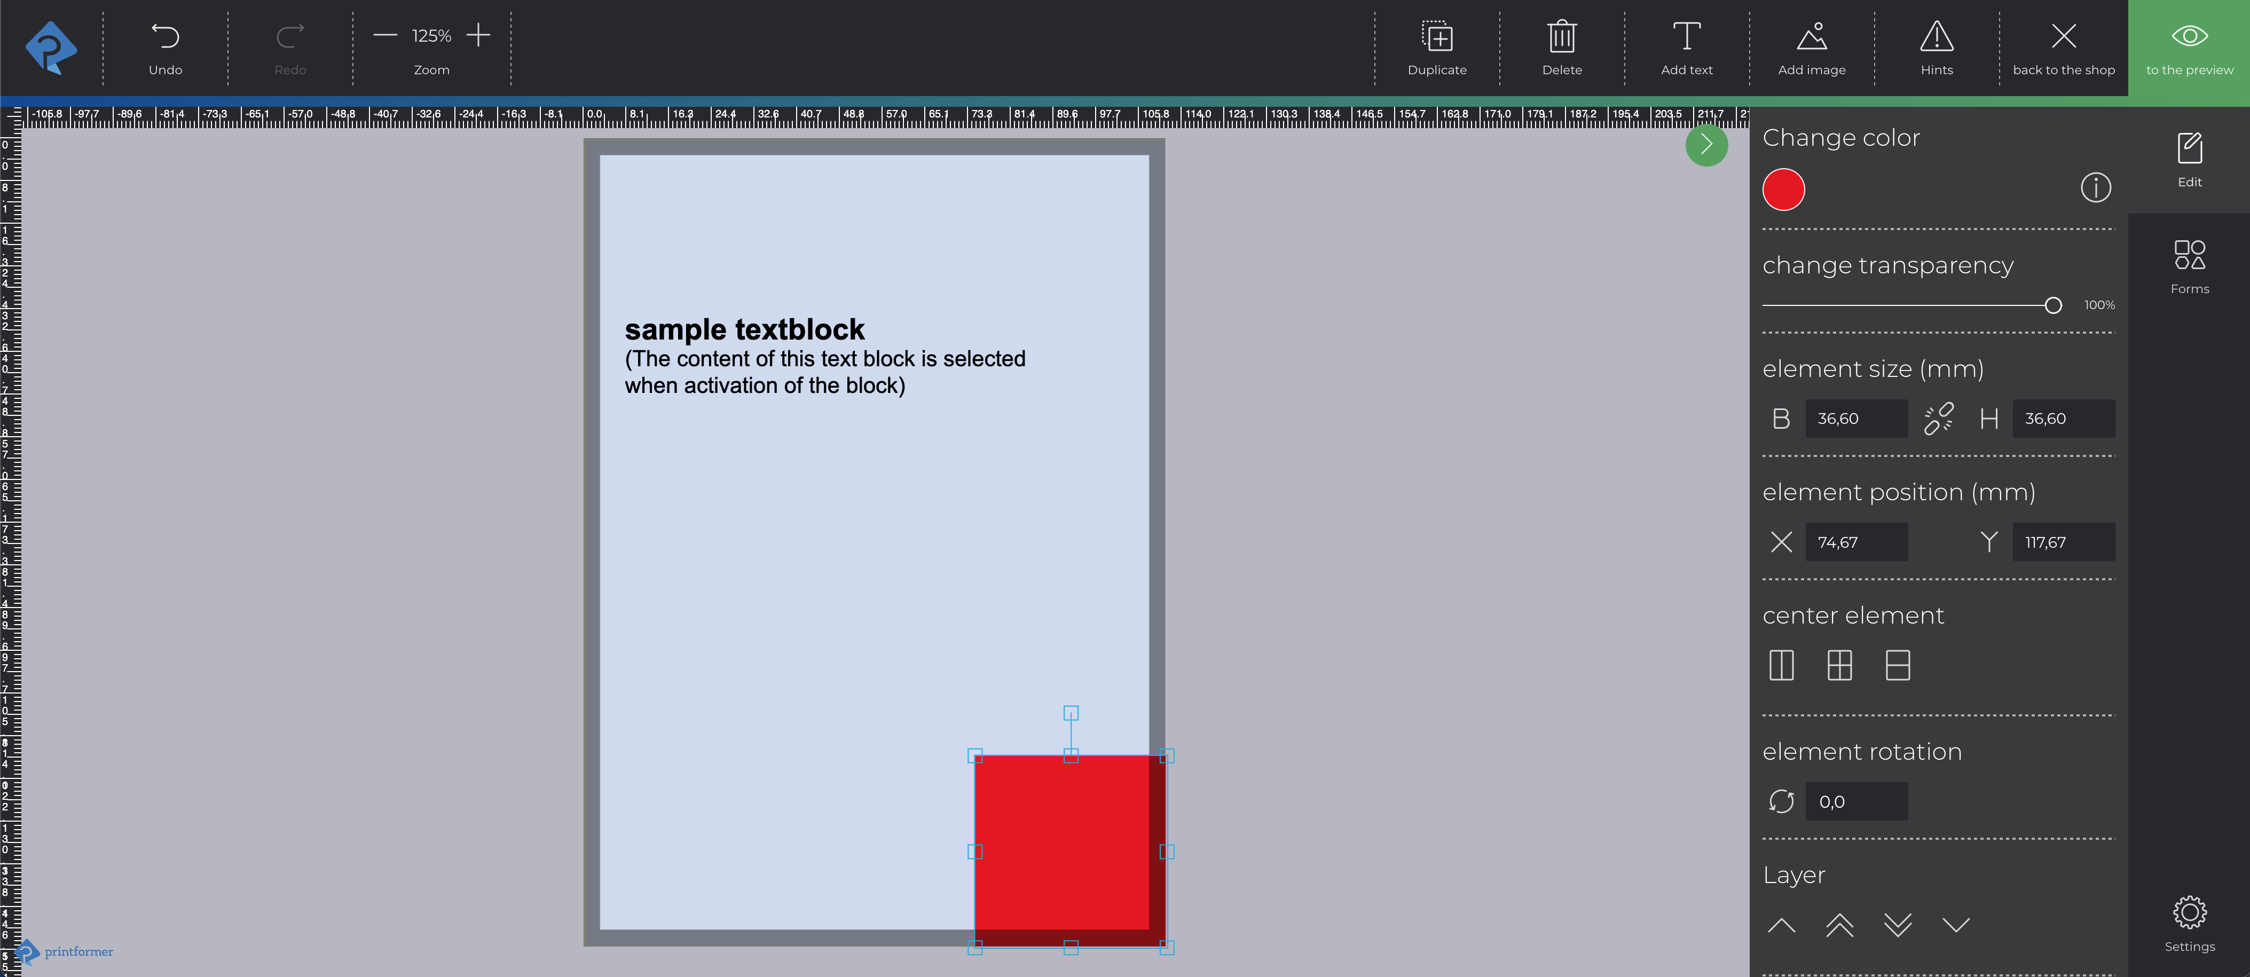Open the red color swatch picker
This screenshot has width=2250, height=977.
point(1783,190)
